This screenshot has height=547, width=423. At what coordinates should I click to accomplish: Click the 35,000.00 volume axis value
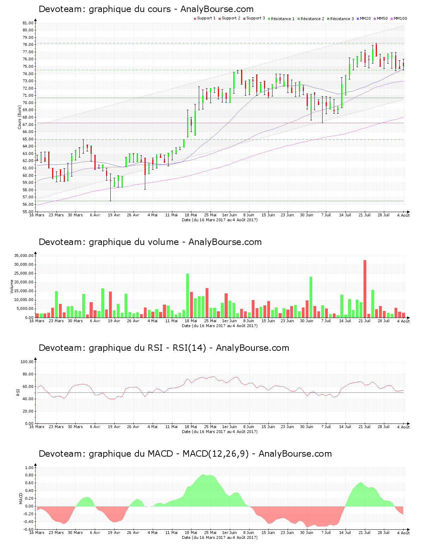click(24, 256)
